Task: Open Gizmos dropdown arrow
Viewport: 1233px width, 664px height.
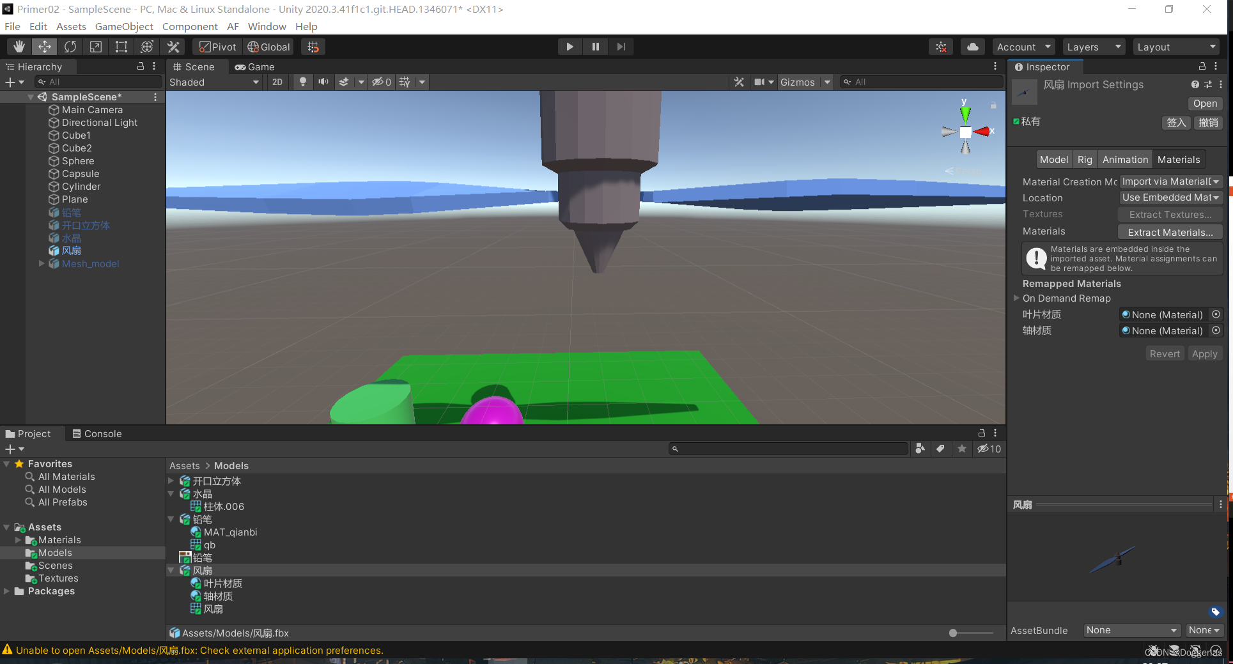Action: (827, 82)
